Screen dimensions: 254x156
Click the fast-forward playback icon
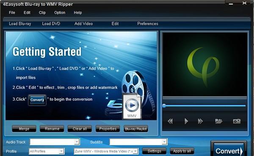click(x=200, y=121)
